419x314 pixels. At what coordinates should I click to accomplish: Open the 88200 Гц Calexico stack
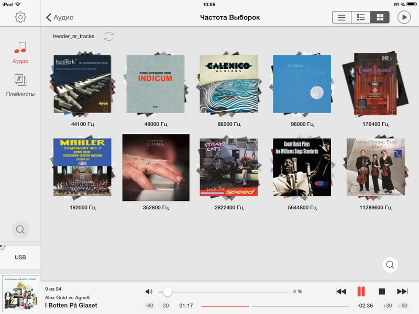tap(229, 84)
